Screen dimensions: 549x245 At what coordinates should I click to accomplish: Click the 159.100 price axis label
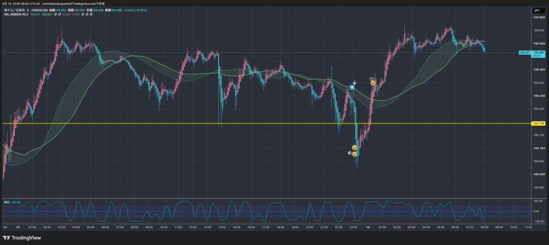(x=539, y=148)
